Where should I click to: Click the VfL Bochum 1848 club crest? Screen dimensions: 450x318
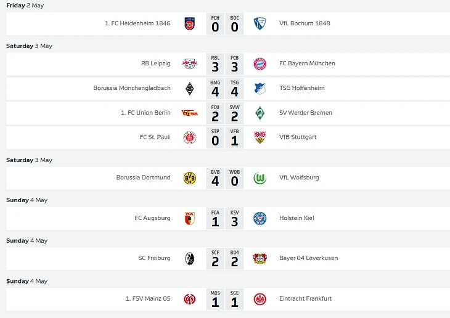tap(260, 23)
